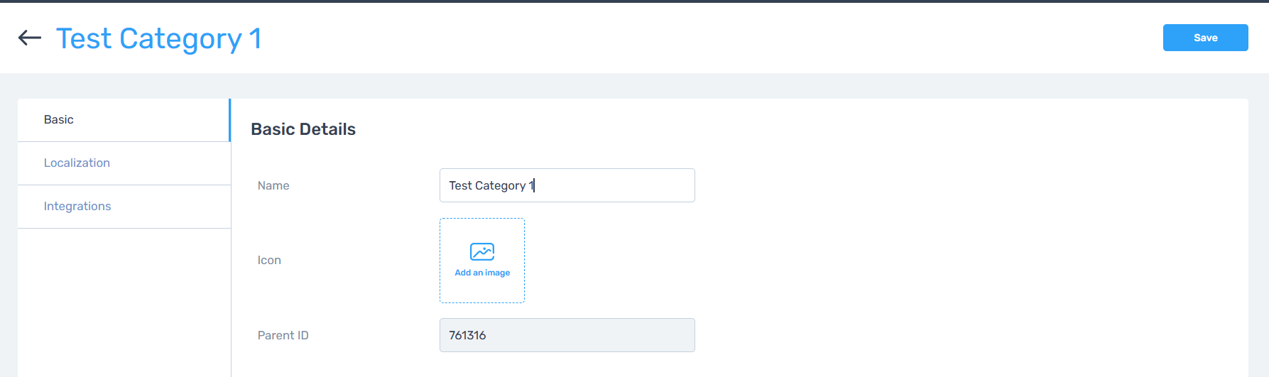The width and height of the screenshot is (1269, 377).
Task: Click the Basic Details section heading
Action: click(303, 129)
